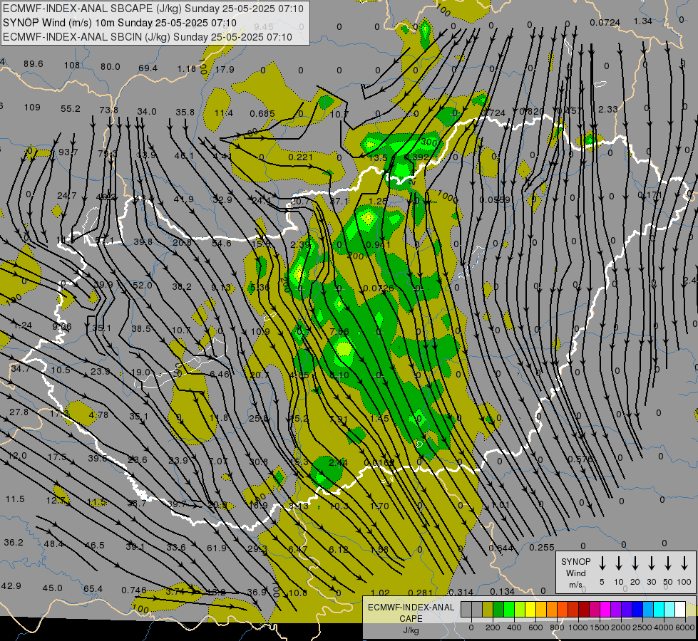Click the map value '1.70'
Screen dimensions: 698x641
(x=379, y=506)
